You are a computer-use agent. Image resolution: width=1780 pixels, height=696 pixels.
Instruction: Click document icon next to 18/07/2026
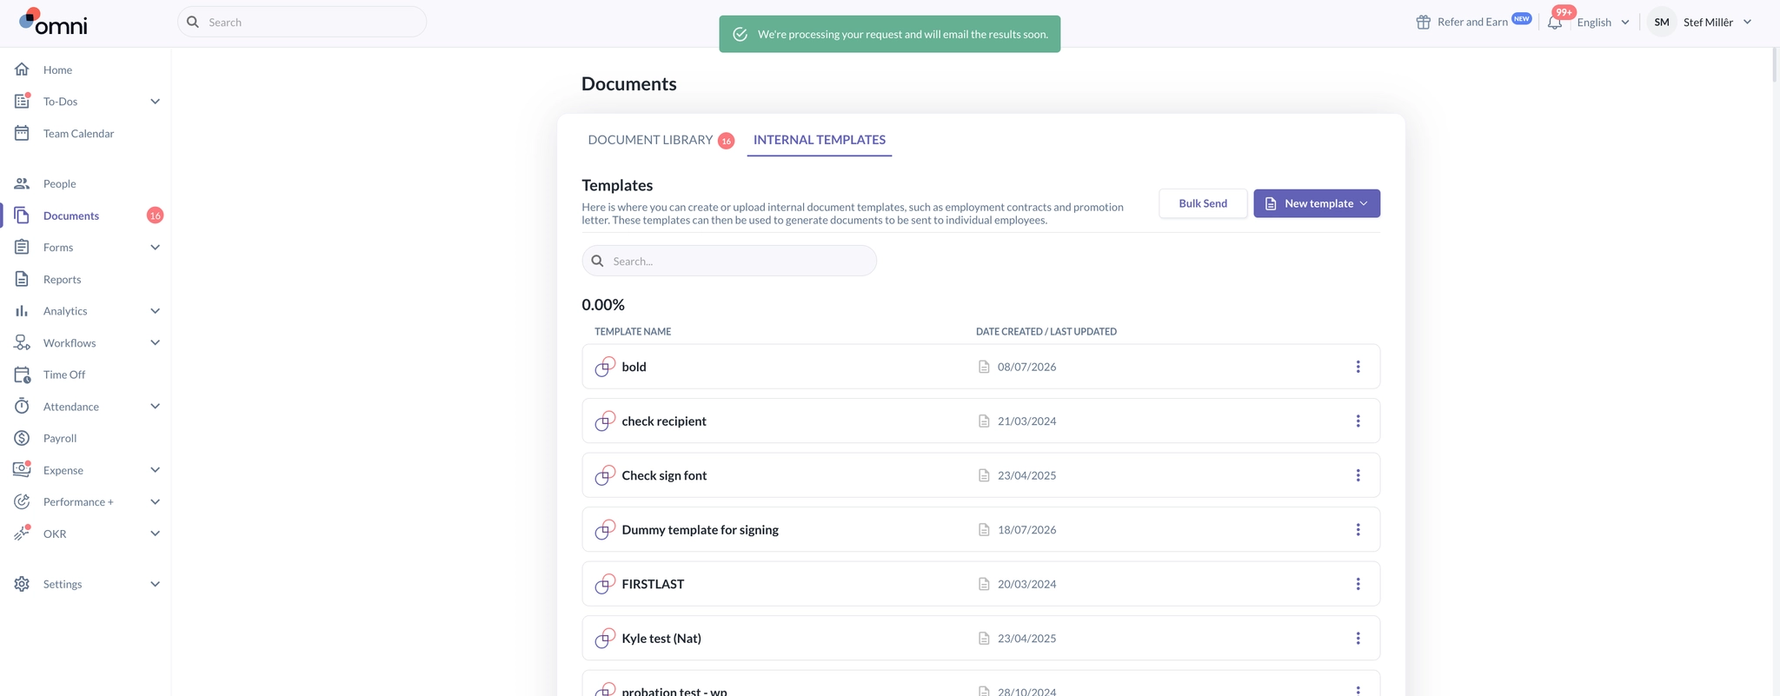point(984,529)
